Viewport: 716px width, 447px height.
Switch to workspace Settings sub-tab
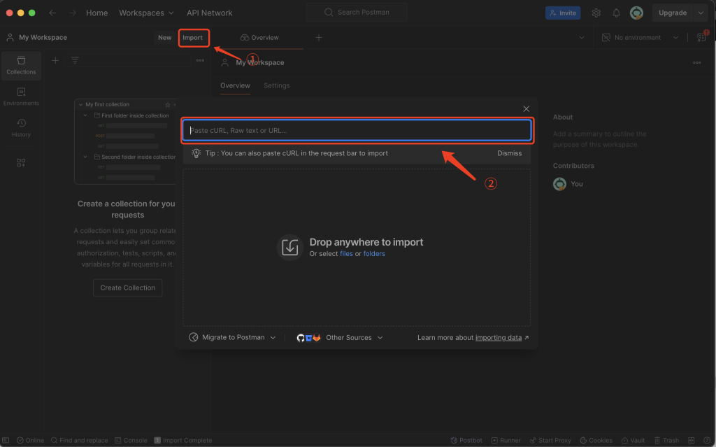(277, 85)
